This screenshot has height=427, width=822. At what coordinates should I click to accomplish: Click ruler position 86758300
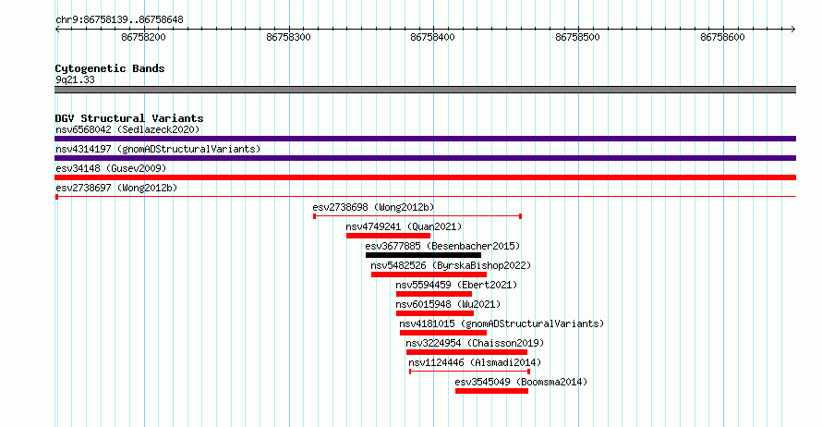tap(288, 37)
